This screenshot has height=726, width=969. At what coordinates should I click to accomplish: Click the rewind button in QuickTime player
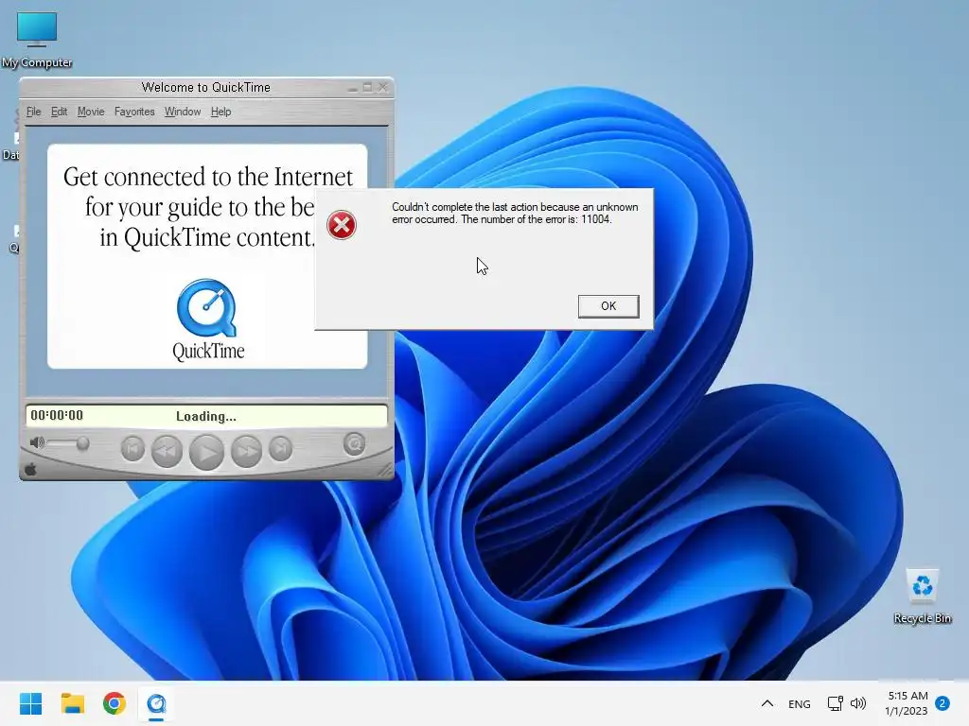point(167,451)
